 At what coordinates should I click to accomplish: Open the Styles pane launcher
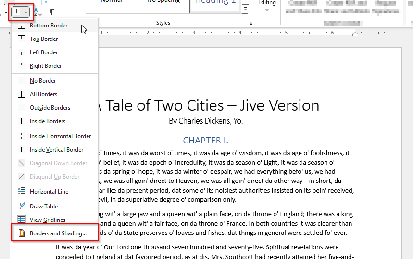pos(250,23)
